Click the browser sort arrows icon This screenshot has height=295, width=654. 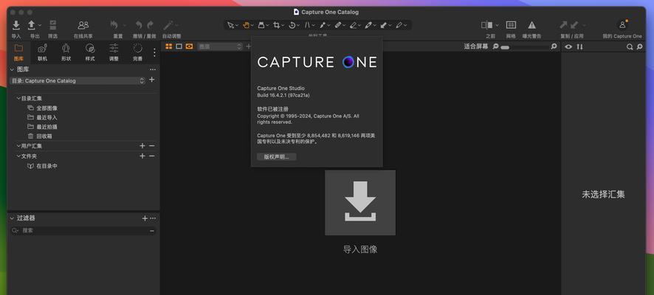point(579,46)
